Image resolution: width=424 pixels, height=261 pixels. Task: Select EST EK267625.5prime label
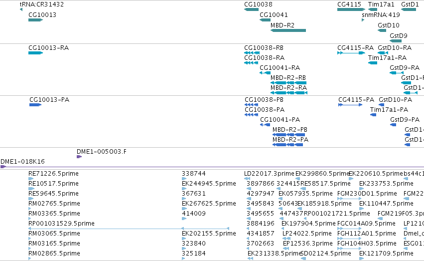click(x=209, y=204)
